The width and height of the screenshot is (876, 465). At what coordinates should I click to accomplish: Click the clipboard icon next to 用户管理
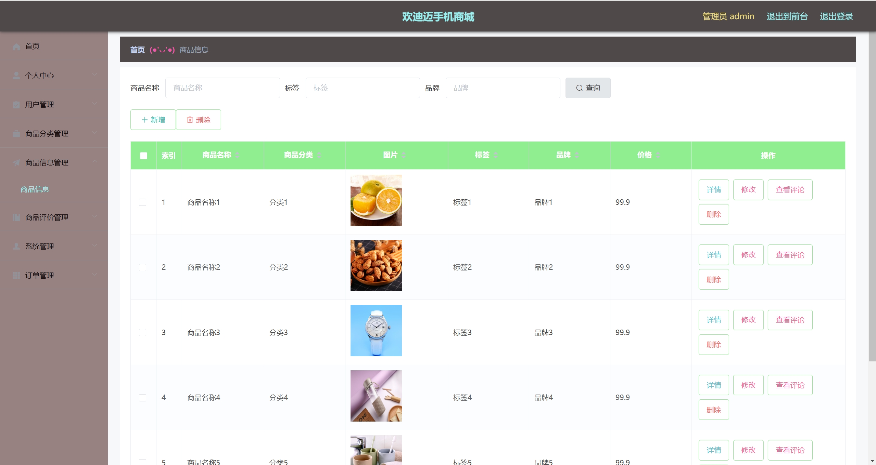click(16, 105)
